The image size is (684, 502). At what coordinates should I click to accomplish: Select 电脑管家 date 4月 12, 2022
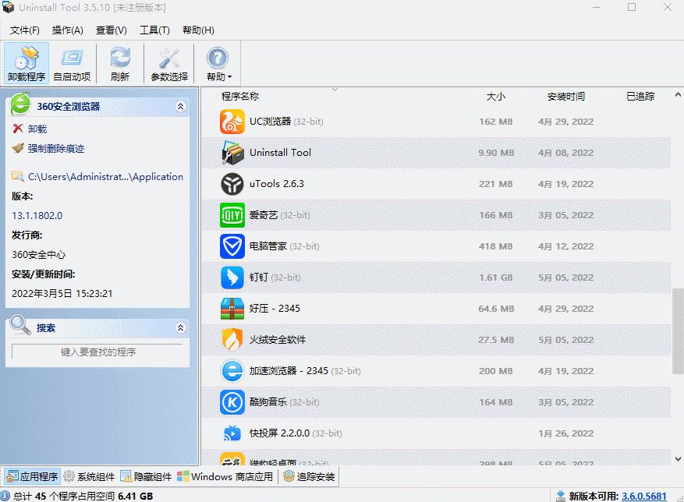pyautogui.click(x=565, y=246)
